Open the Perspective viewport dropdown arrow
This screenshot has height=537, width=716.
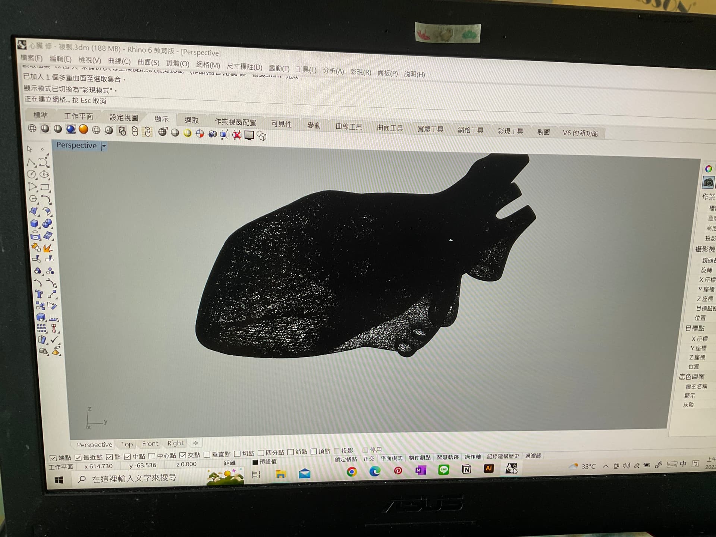pos(104,146)
